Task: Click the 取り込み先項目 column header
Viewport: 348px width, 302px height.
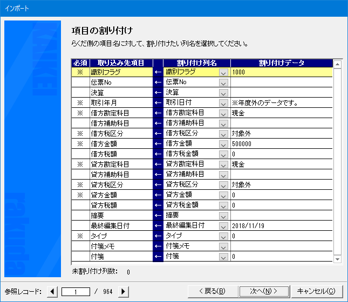Action: 121,63
